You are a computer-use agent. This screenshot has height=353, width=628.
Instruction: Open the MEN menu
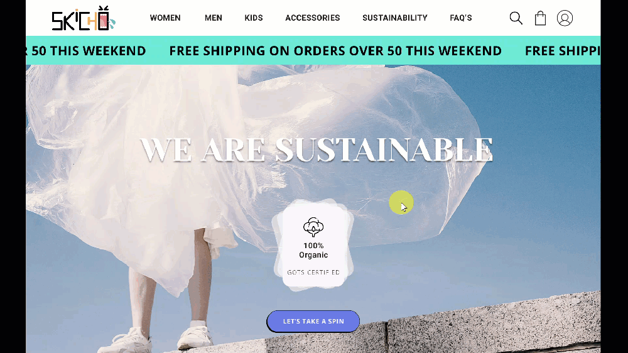[x=213, y=18]
